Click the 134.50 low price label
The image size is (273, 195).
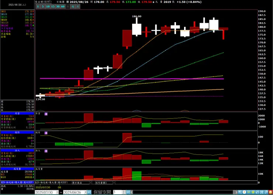point(40,99)
